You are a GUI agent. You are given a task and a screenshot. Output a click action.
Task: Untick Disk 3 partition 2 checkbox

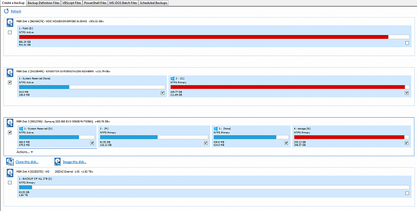click(x=206, y=143)
